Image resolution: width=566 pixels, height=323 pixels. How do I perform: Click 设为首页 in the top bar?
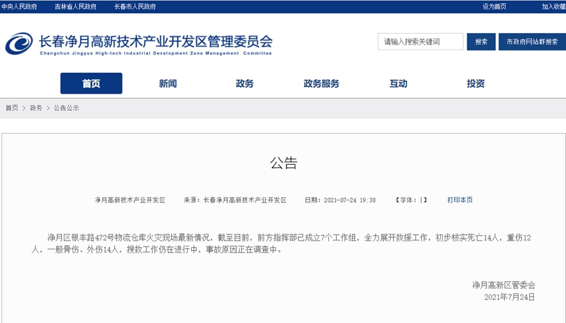494,7
